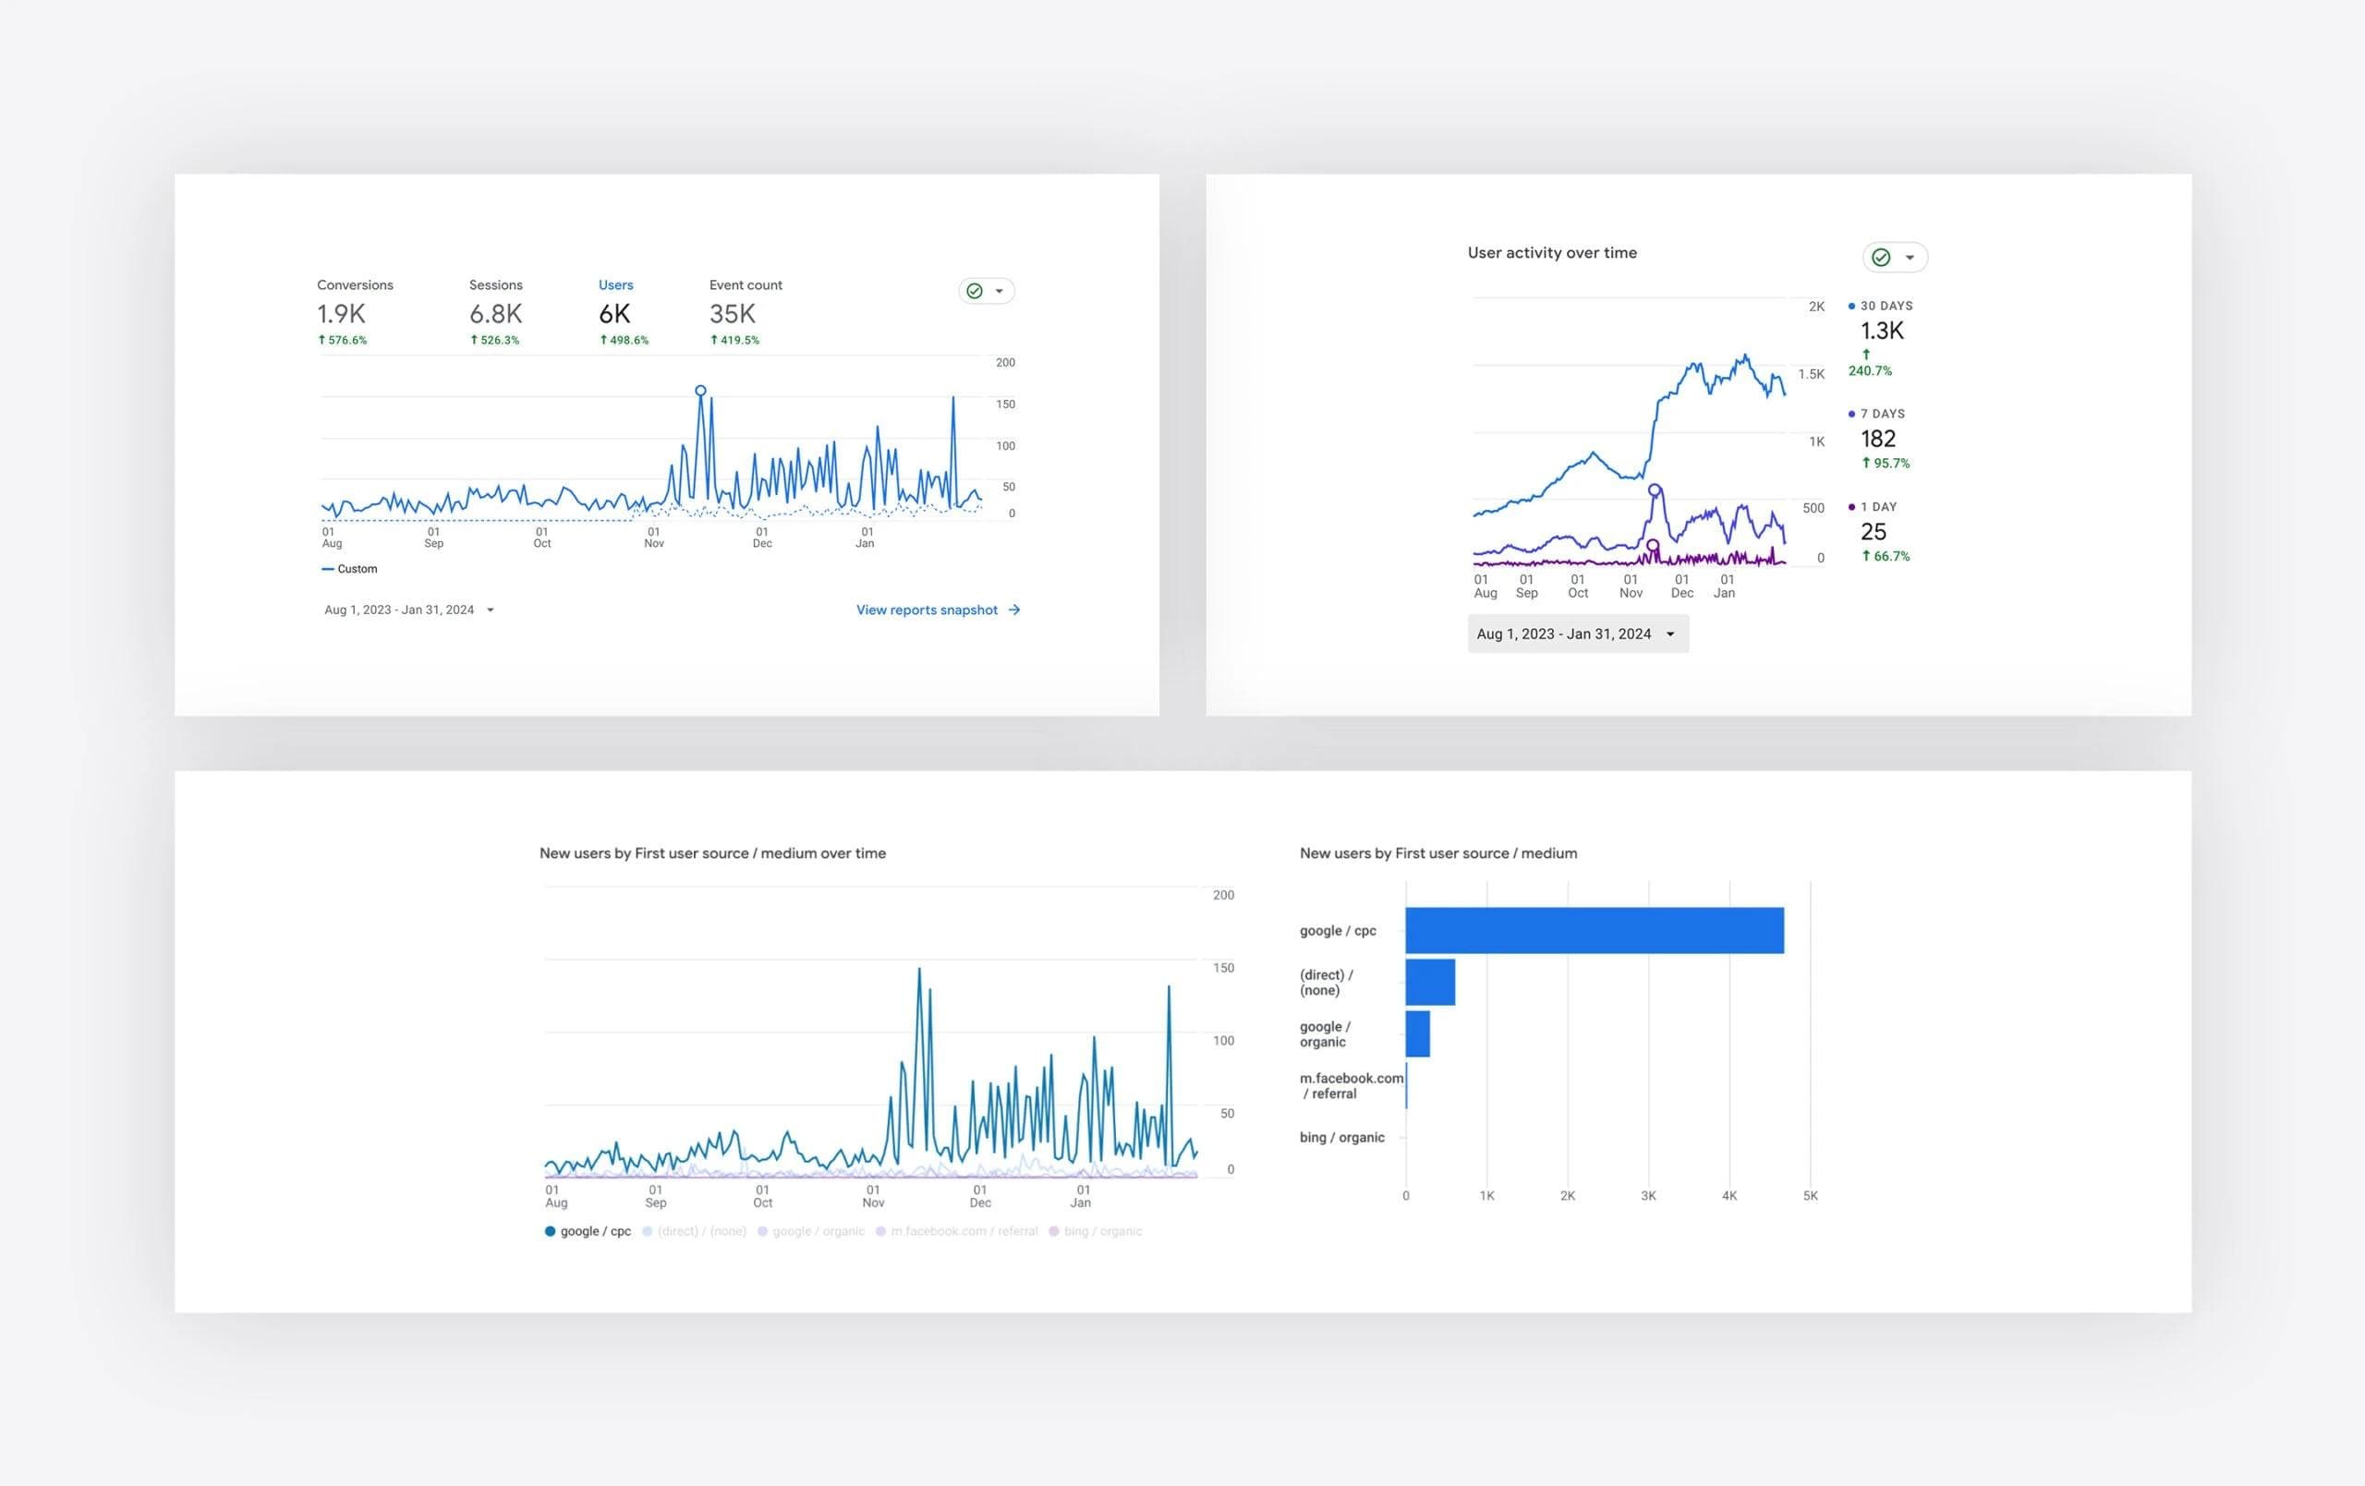Viewport: 2365px width, 1486px height.
Task: Click circled peak marker on Users chart
Action: pyautogui.click(x=700, y=391)
